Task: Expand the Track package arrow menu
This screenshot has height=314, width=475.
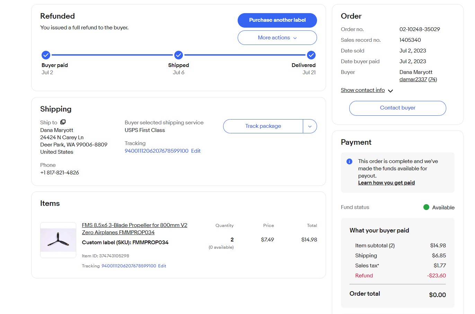Action: [x=310, y=126]
